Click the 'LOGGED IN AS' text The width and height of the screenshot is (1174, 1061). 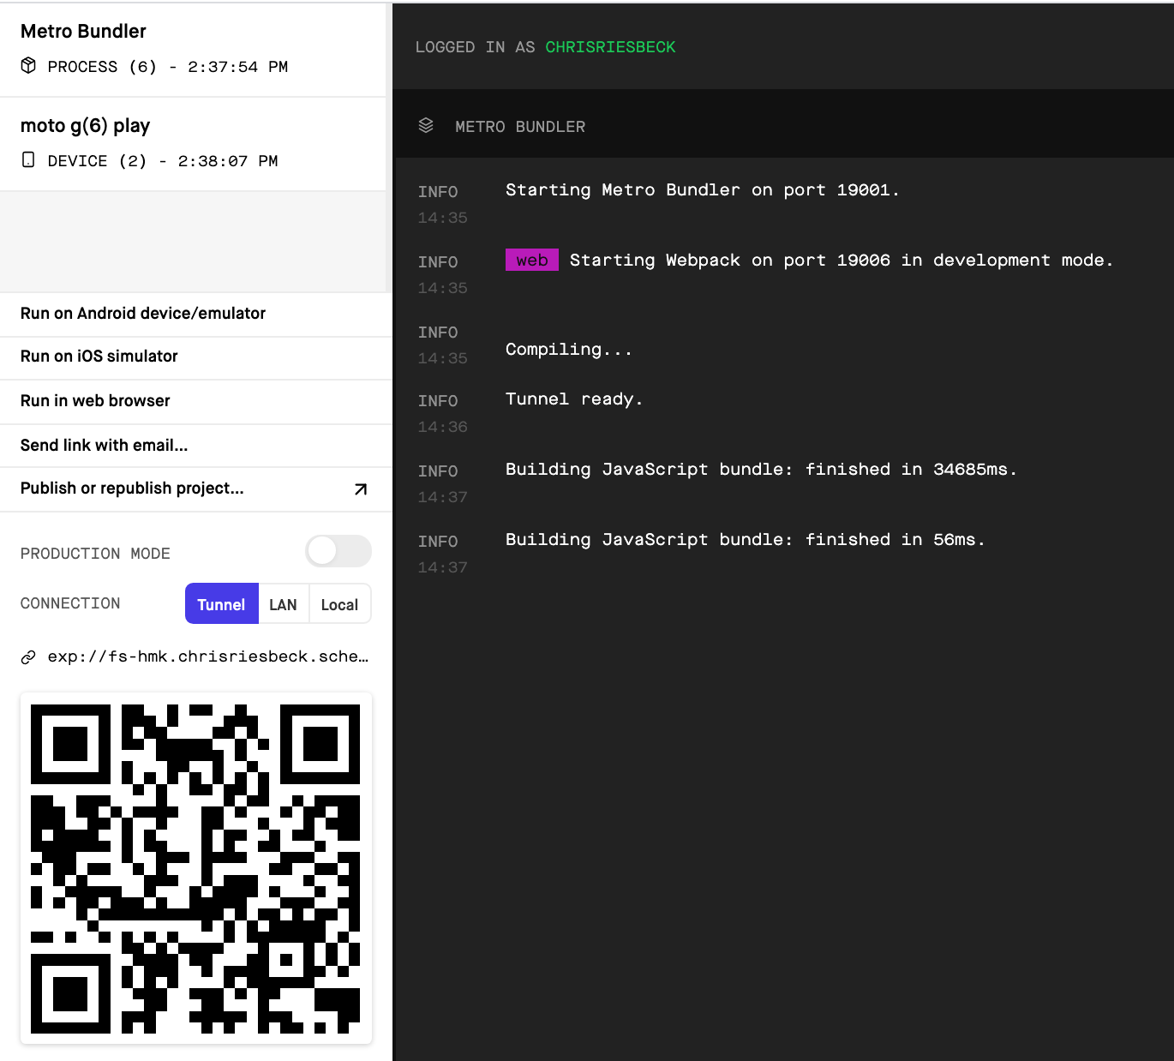coord(475,47)
